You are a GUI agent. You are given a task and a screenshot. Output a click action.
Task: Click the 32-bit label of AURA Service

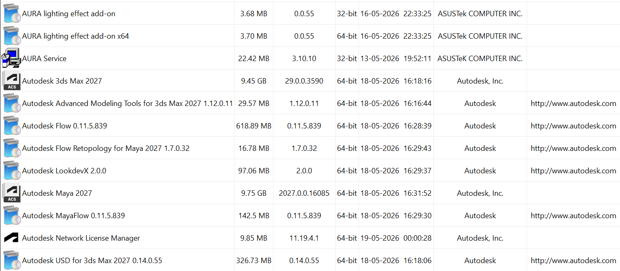click(x=347, y=59)
